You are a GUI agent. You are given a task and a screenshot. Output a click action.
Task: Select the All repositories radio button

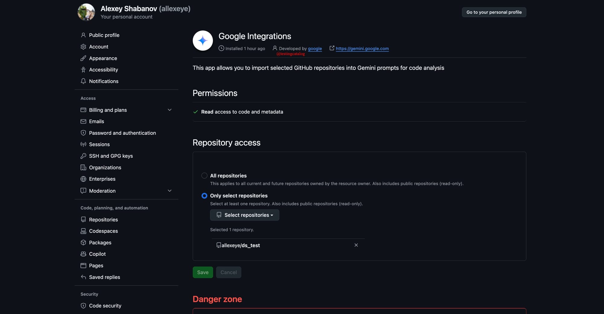pos(204,176)
